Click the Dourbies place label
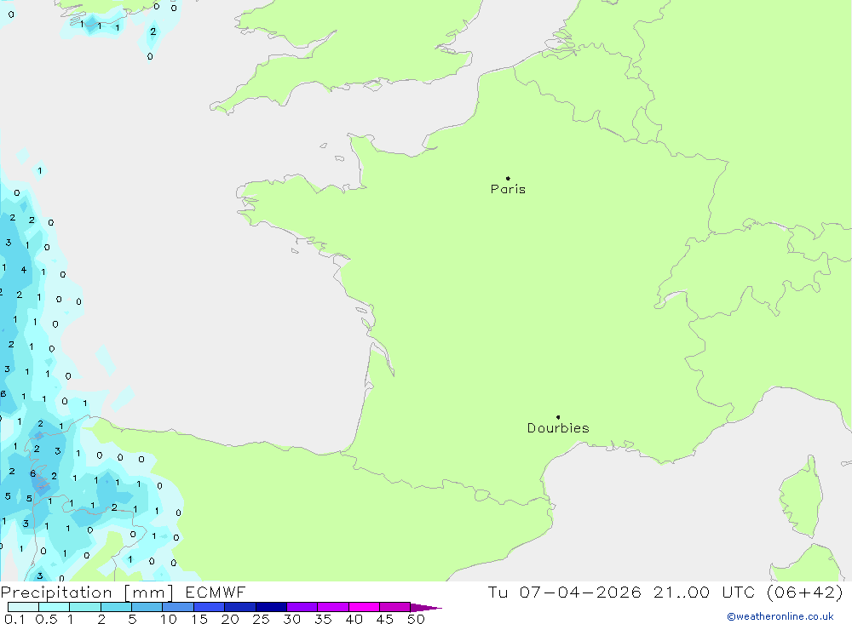The image size is (852, 624). [x=558, y=428]
